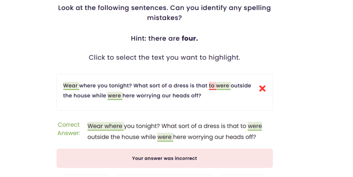Click the "Your answer was incorrect" banner
The width and height of the screenshot is (353, 177).
click(165, 158)
